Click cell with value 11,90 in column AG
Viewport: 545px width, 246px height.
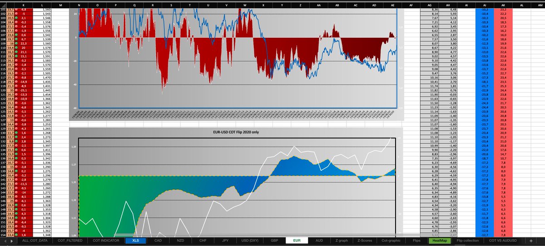[x=430, y=94]
